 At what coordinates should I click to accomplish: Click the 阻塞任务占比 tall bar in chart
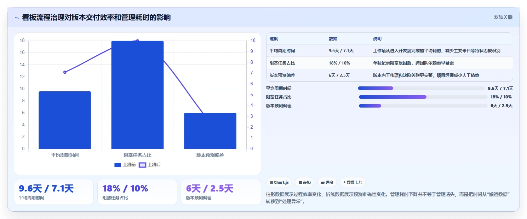click(x=137, y=95)
